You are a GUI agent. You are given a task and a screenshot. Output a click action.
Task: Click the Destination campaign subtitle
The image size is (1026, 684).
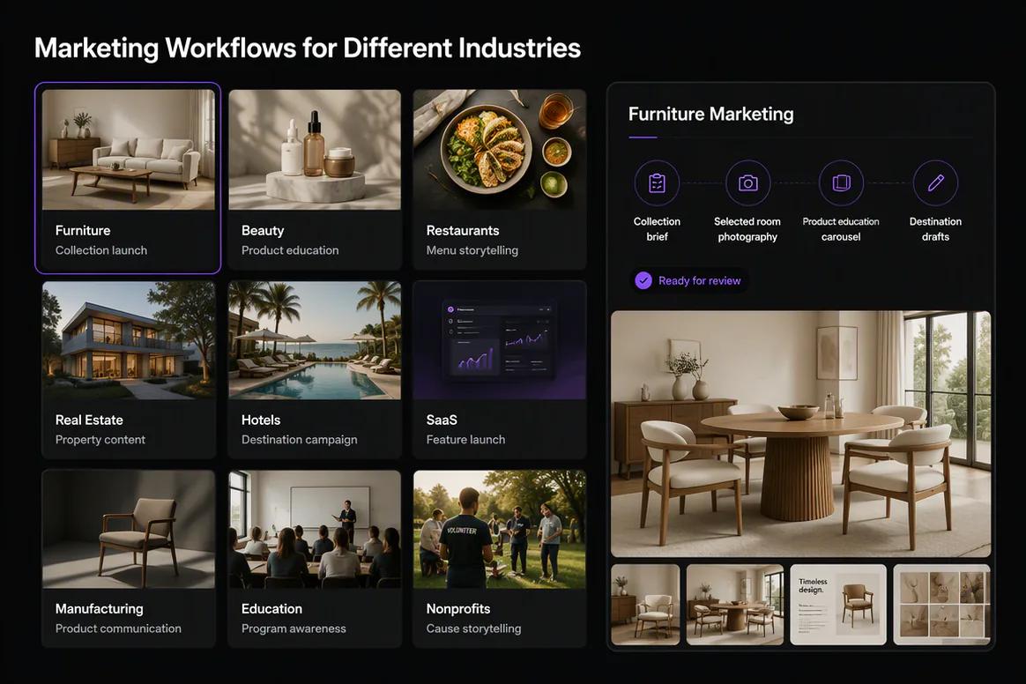[299, 440]
